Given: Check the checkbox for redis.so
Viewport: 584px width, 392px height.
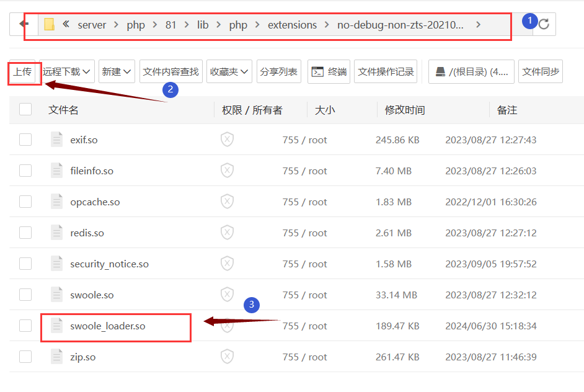Looking at the screenshot, I should (x=25, y=233).
